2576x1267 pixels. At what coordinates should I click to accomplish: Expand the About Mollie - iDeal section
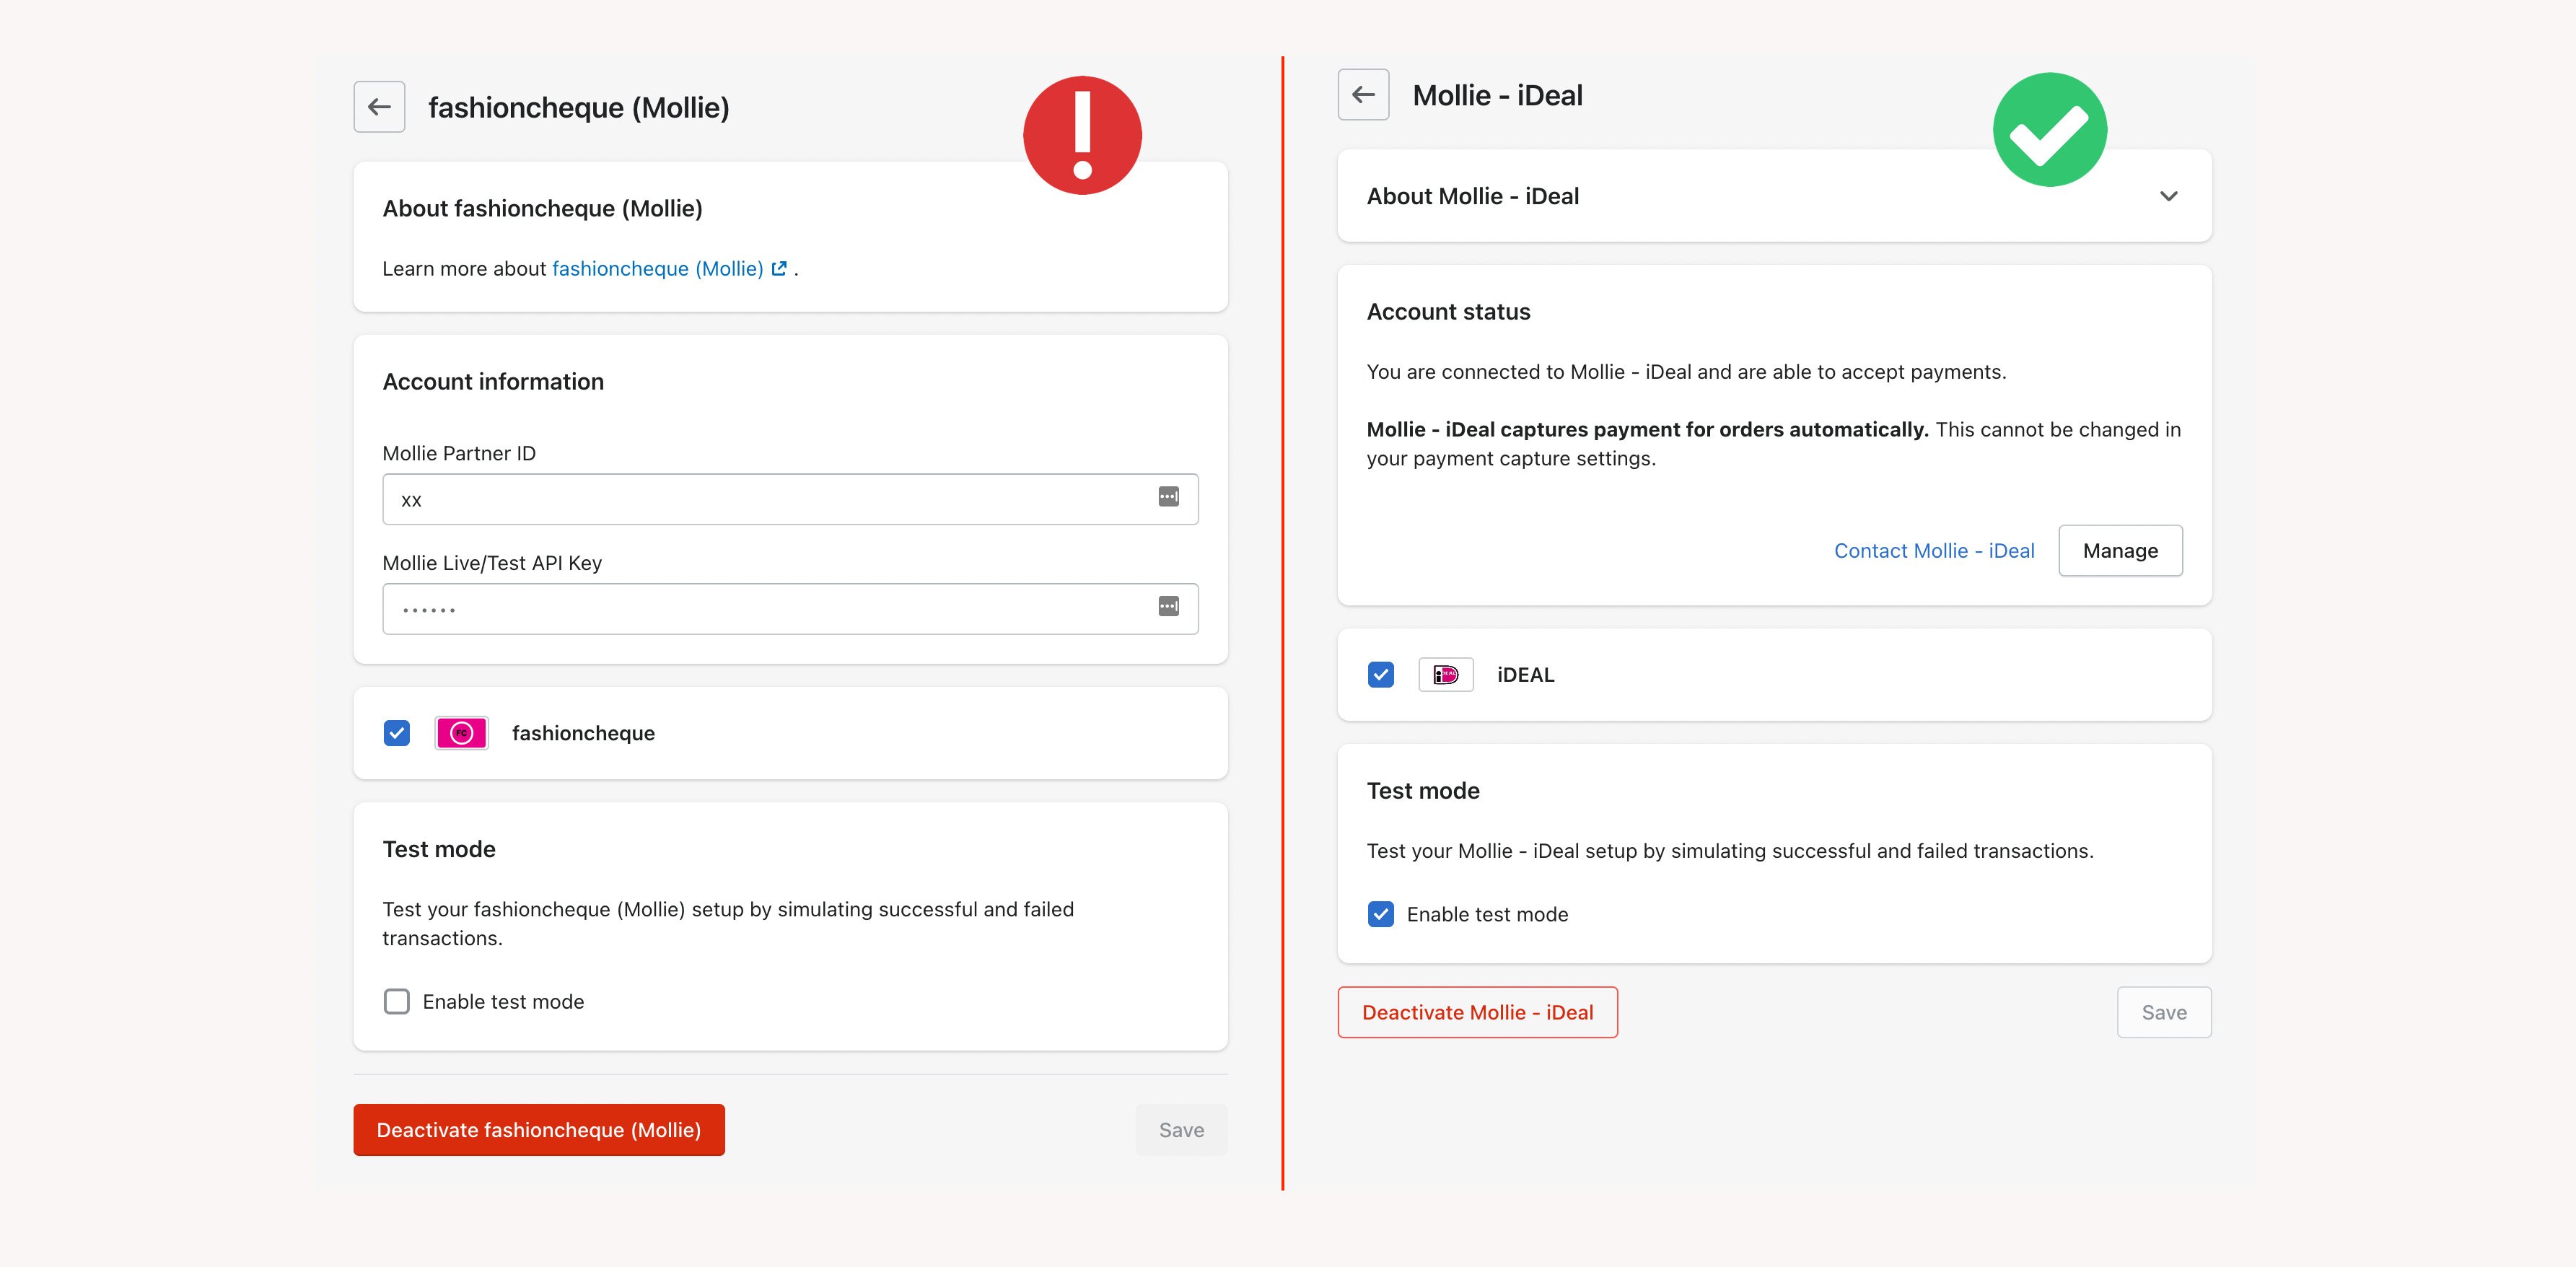coord(2168,196)
